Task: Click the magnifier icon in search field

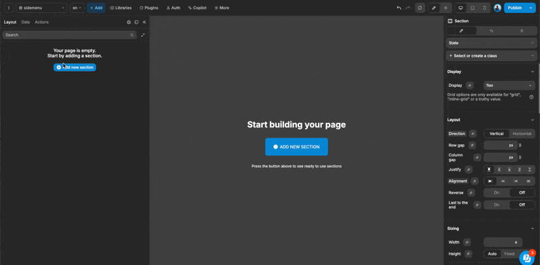Action: pos(132,35)
